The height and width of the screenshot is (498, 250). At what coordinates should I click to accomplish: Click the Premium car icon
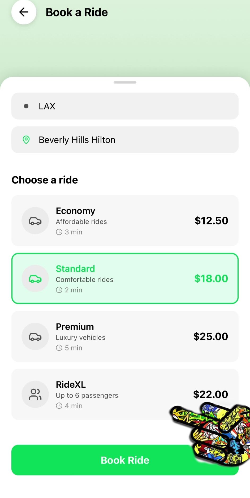click(x=35, y=336)
